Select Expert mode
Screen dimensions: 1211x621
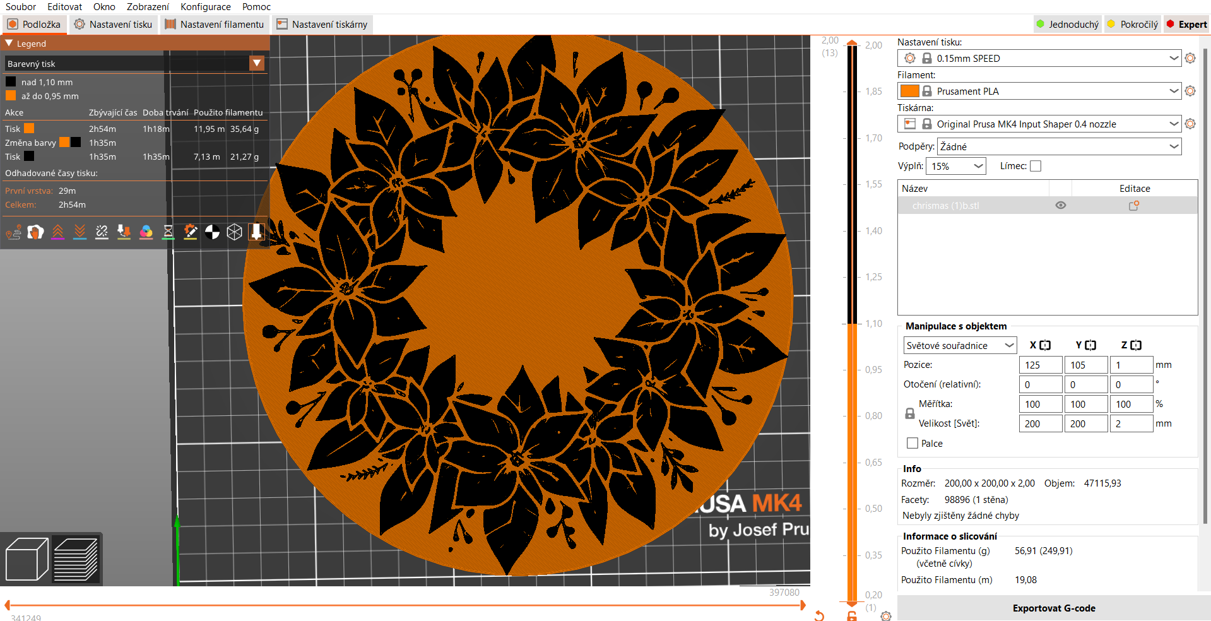[1186, 25]
